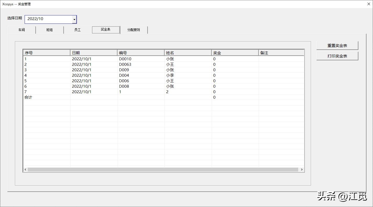Open the 分配原则 tab
The height and width of the screenshot is (207, 373).
(134, 30)
